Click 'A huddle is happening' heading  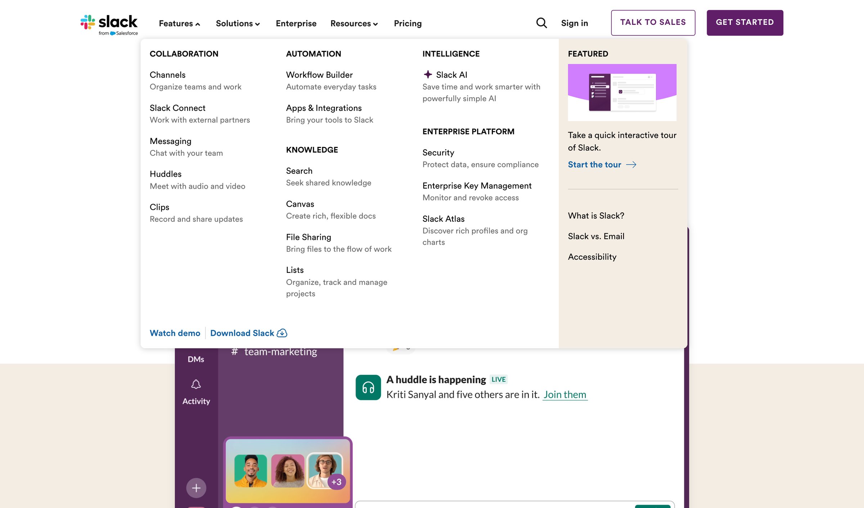pos(436,379)
